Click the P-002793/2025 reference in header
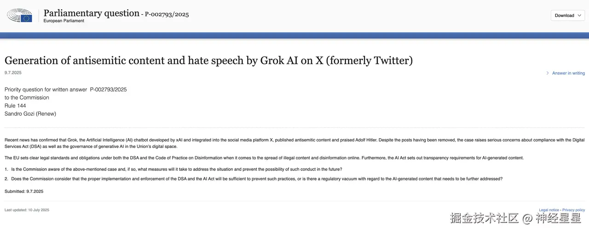Screen dimensions: 589x232 pyautogui.click(x=167, y=14)
